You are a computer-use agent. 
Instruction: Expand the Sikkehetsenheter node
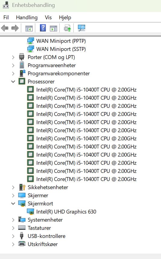coord(13,187)
